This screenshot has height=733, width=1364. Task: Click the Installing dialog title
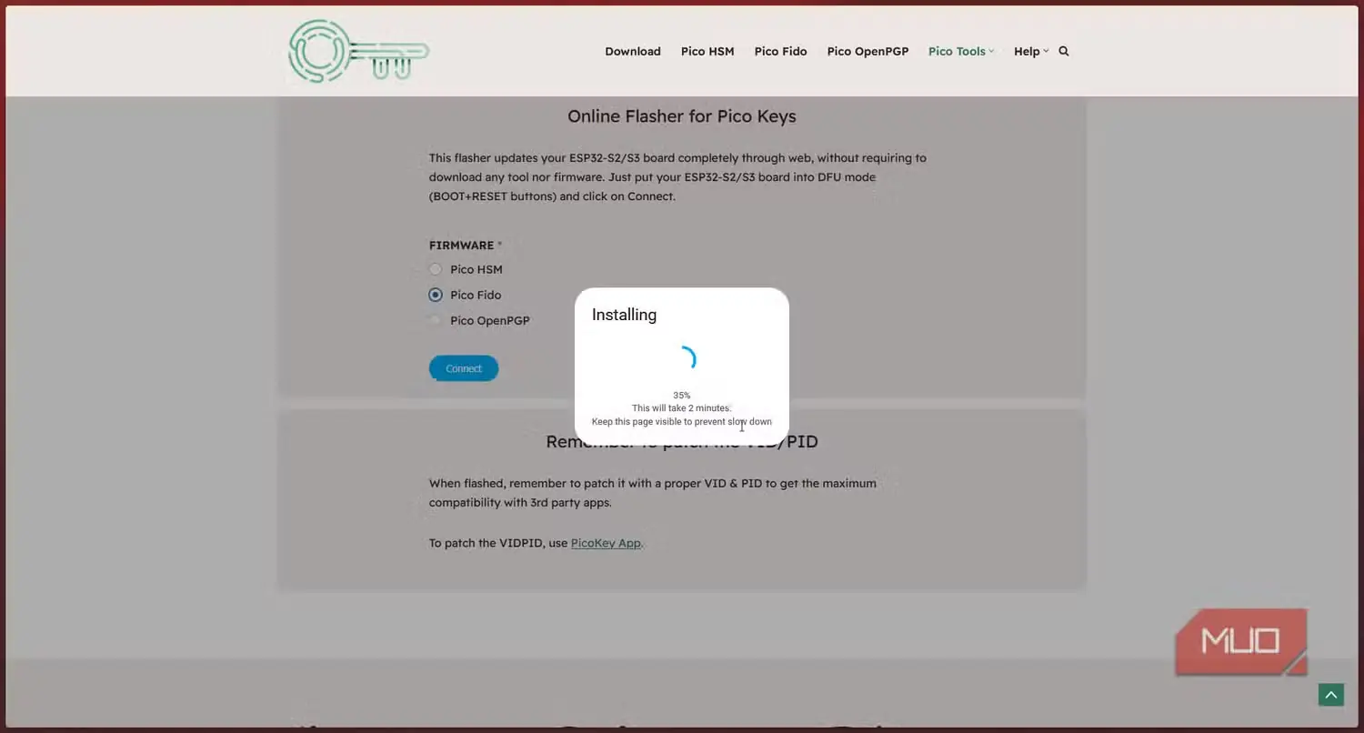pos(624,315)
